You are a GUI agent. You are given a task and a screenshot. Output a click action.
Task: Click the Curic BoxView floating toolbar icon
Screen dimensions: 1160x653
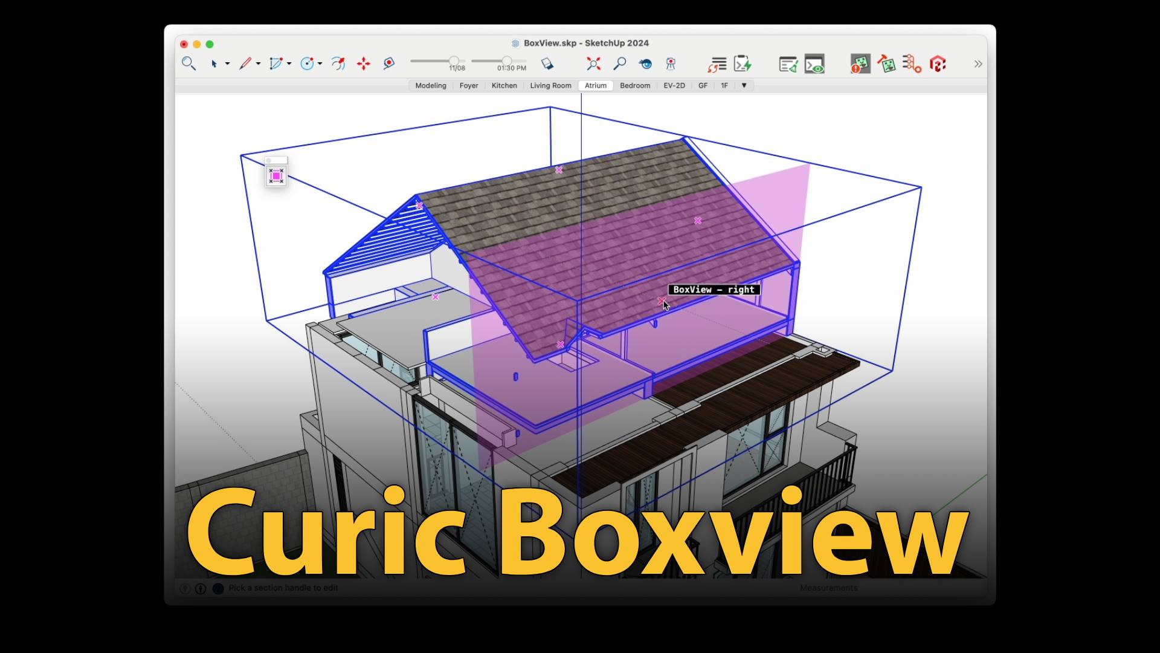pyautogui.click(x=276, y=176)
